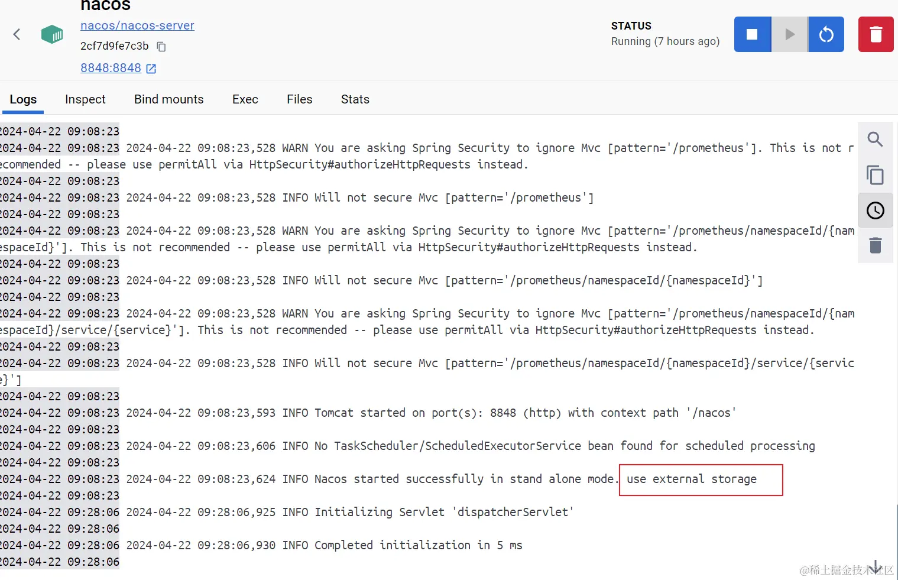Go back with the left chevron arrow
The image size is (898, 580).
[17, 34]
